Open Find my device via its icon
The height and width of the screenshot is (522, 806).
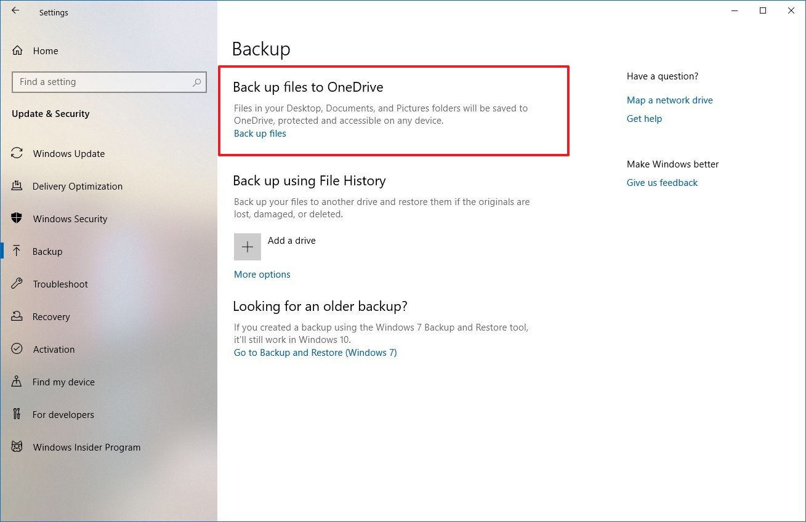point(17,382)
